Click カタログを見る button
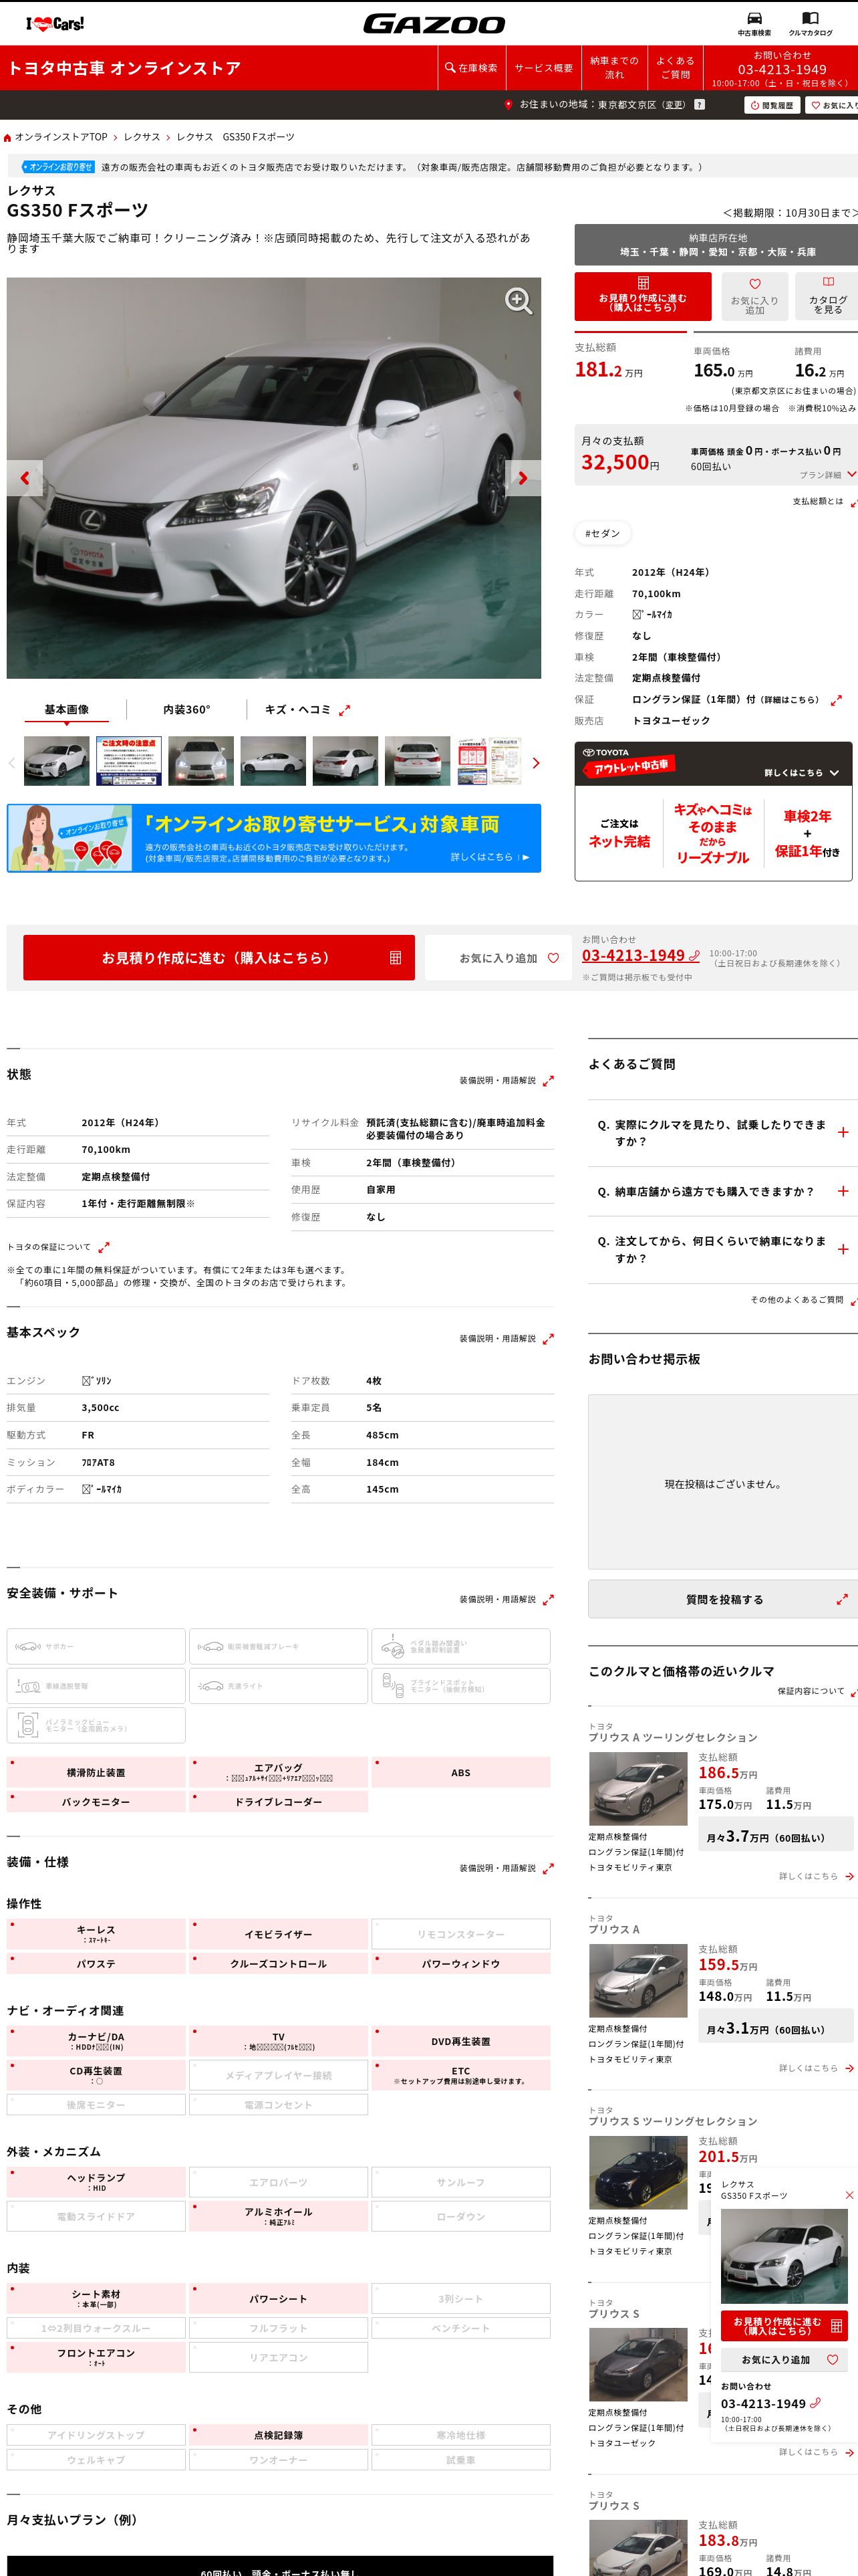Viewport: 858px width, 2576px height. (x=827, y=297)
